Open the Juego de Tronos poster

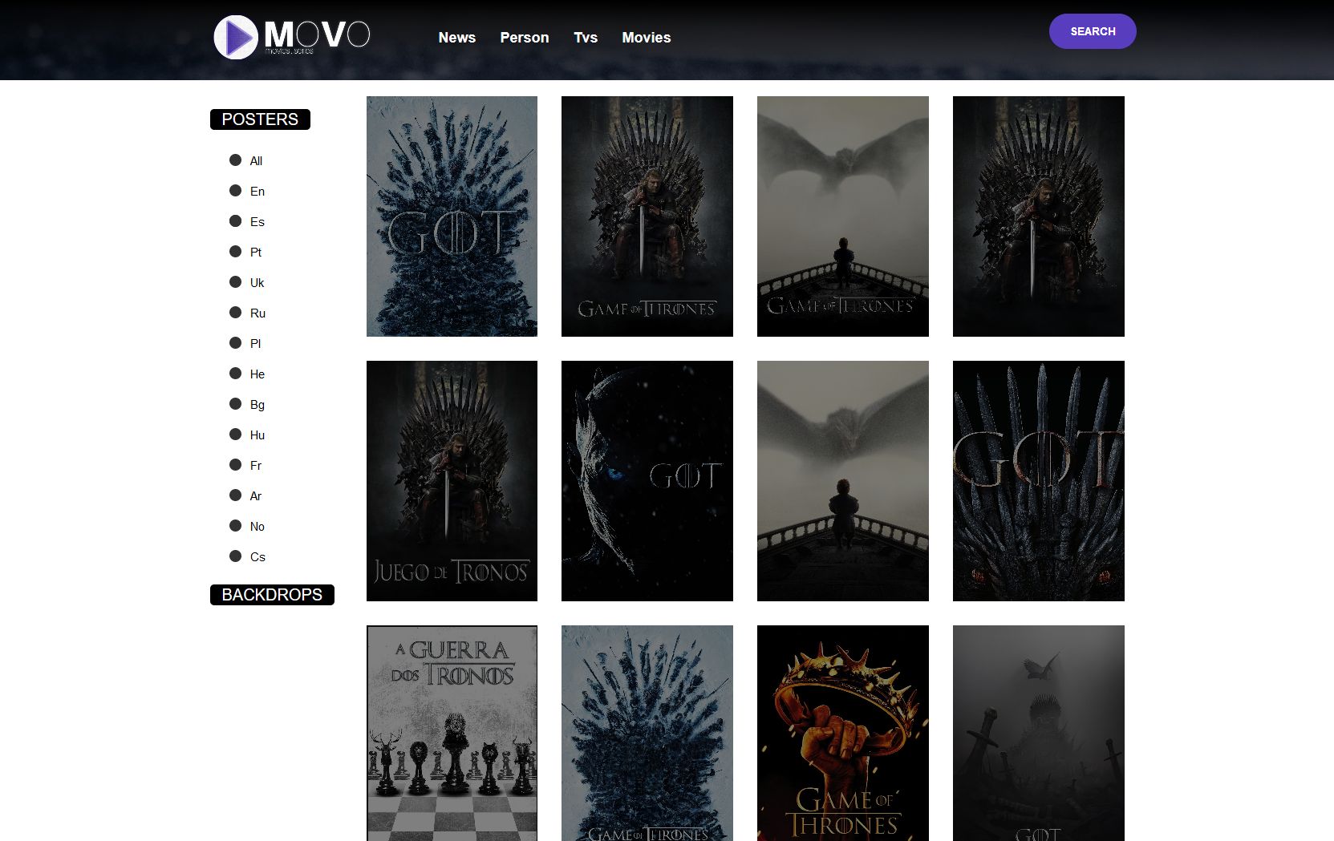[452, 481]
